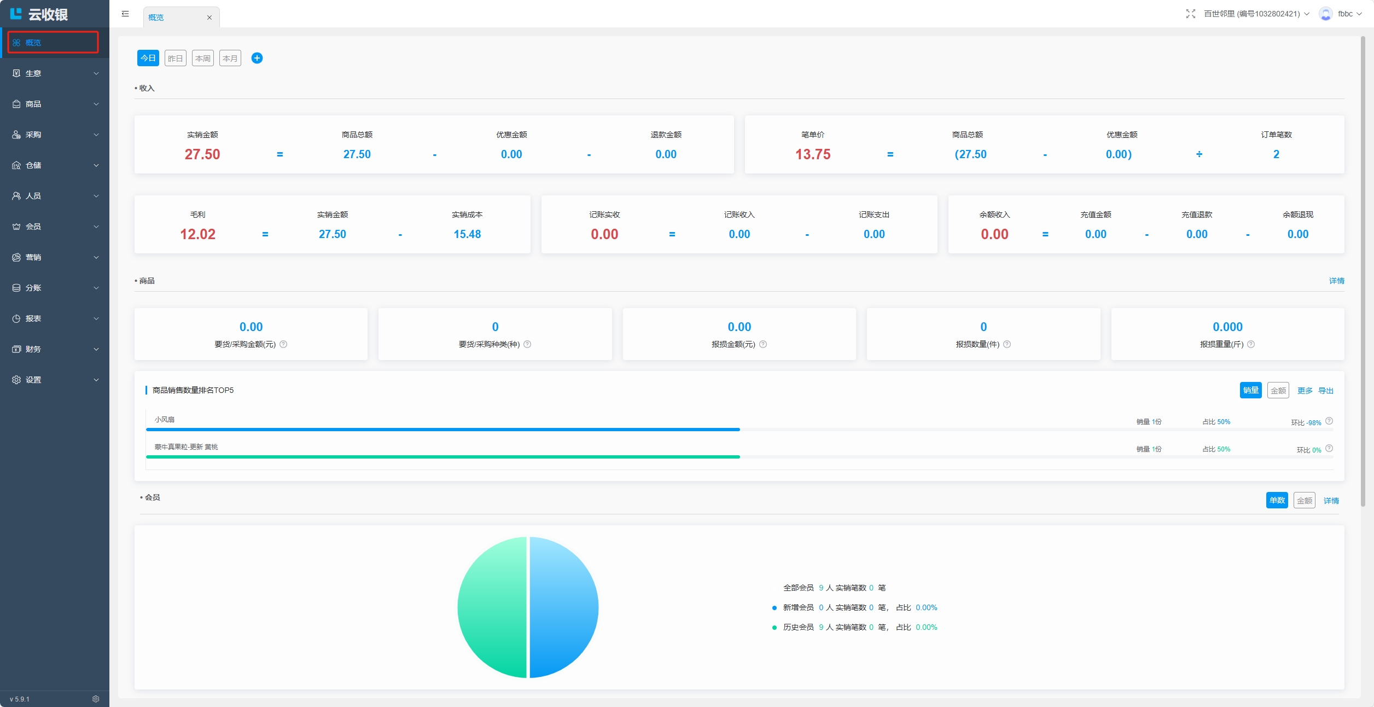This screenshot has height=707, width=1374.
Task: Click user avatar icon near fbbc
Action: pyautogui.click(x=1325, y=14)
